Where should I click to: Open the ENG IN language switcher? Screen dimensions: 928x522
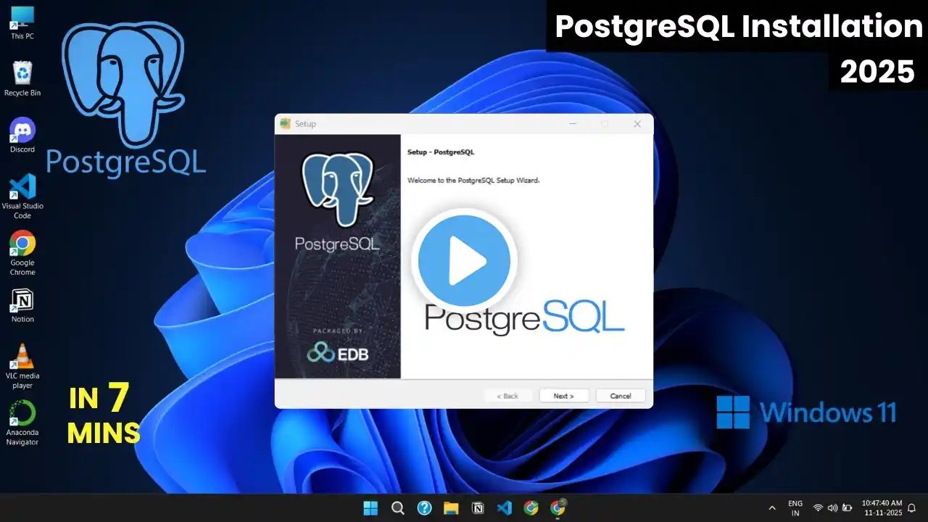[x=795, y=507]
